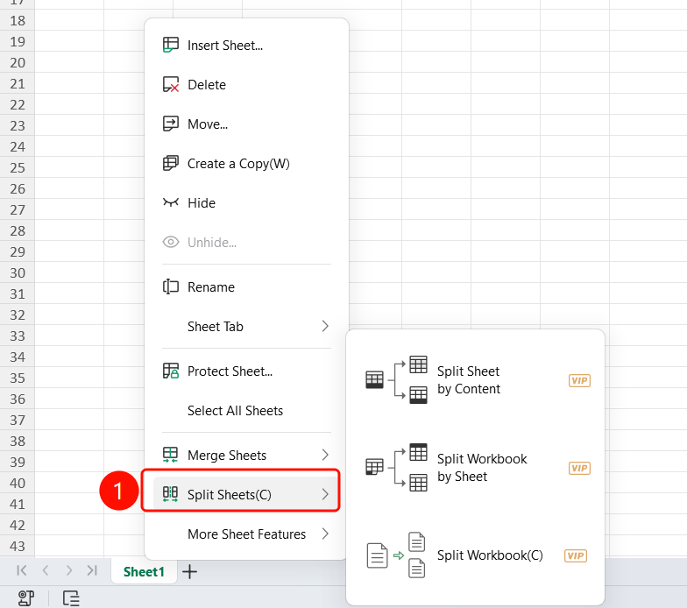Screen dimensions: 687x608
Task: Choose Delete from the context menu
Action: coord(247,84)
